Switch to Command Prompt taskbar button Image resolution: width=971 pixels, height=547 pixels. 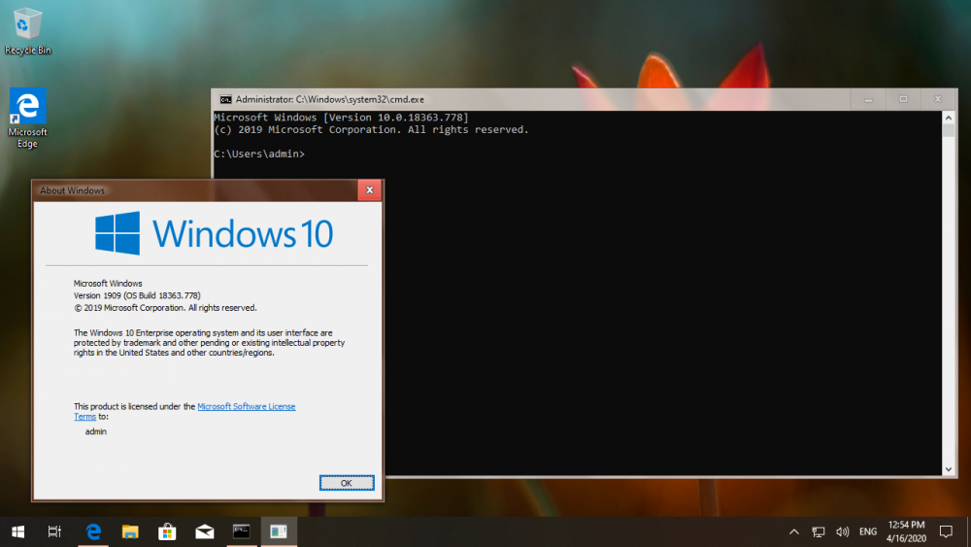pos(242,531)
